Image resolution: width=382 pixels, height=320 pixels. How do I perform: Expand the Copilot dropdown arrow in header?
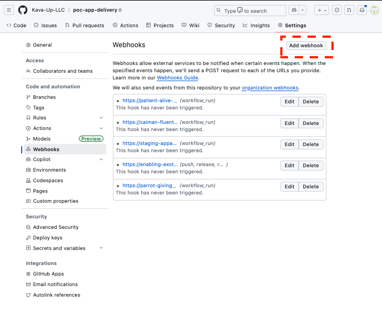pos(302,10)
